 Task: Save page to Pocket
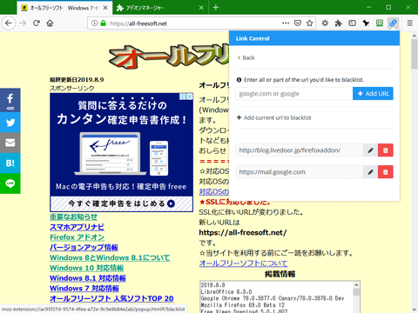point(298,23)
